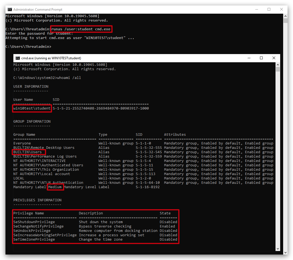Screen dimensions: 293x260
Task: Click the student cmd scrollbar thumb
Action: 278,69
